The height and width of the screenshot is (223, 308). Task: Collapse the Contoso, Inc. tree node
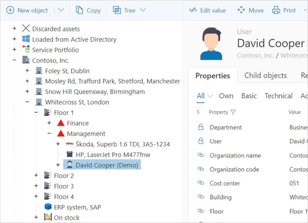click(x=14, y=60)
